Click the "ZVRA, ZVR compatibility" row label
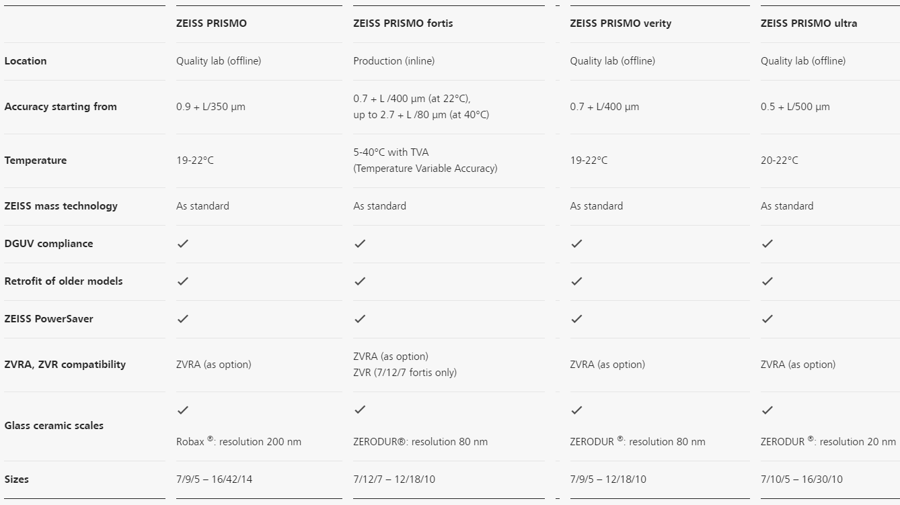This screenshot has height=505, width=900. click(x=65, y=365)
